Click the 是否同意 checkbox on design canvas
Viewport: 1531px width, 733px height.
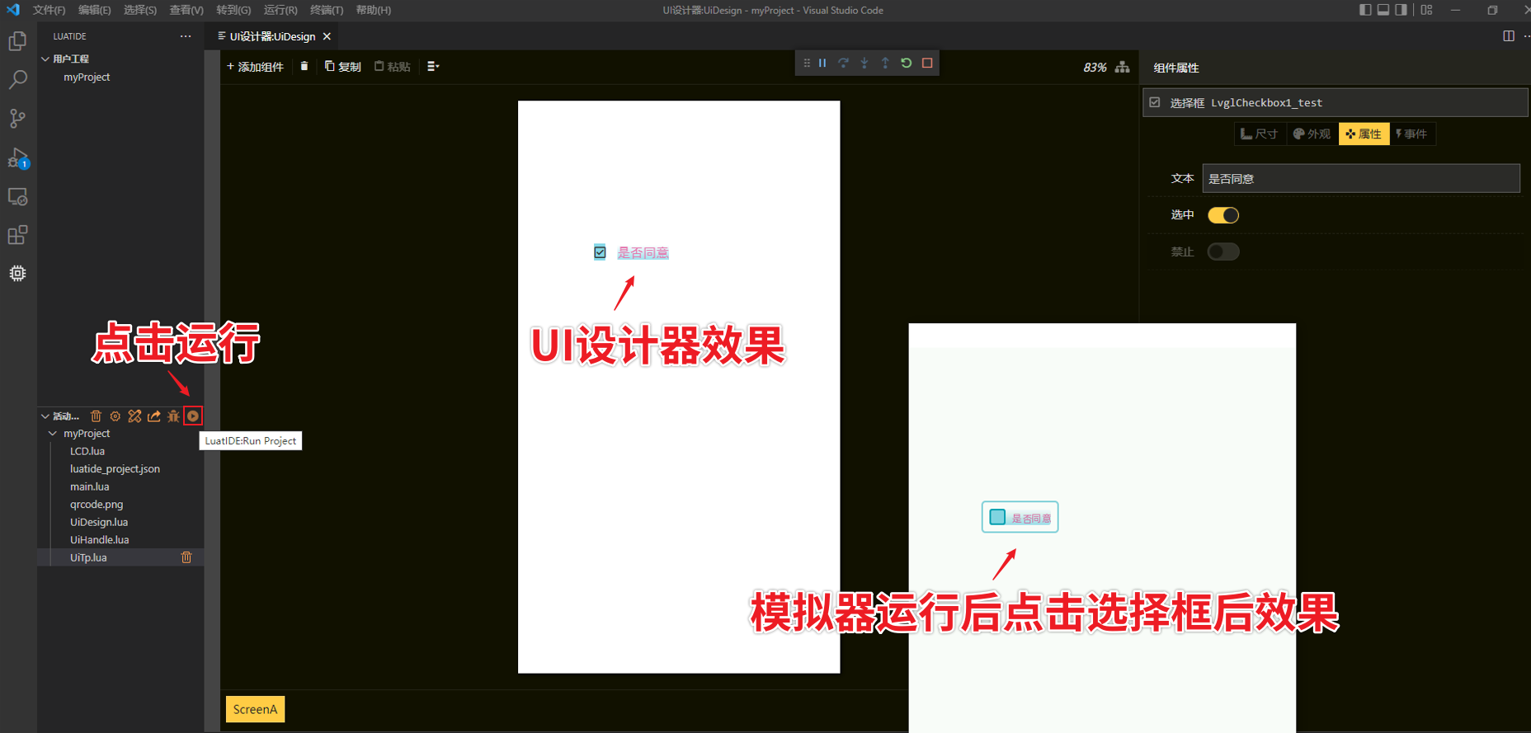point(601,252)
